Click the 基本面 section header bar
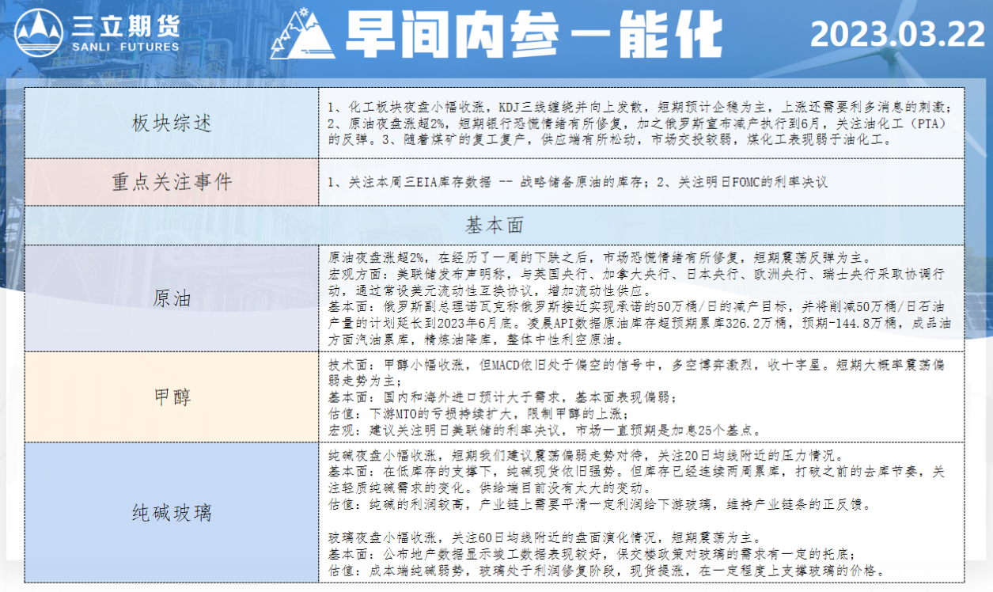Image resolution: width=993 pixels, height=592 pixels. coord(495,226)
